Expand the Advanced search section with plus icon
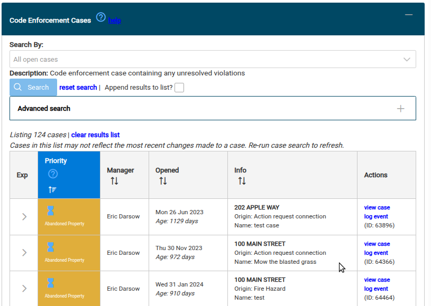The width and height of the screenshot is (431, 306). (400, 109)
